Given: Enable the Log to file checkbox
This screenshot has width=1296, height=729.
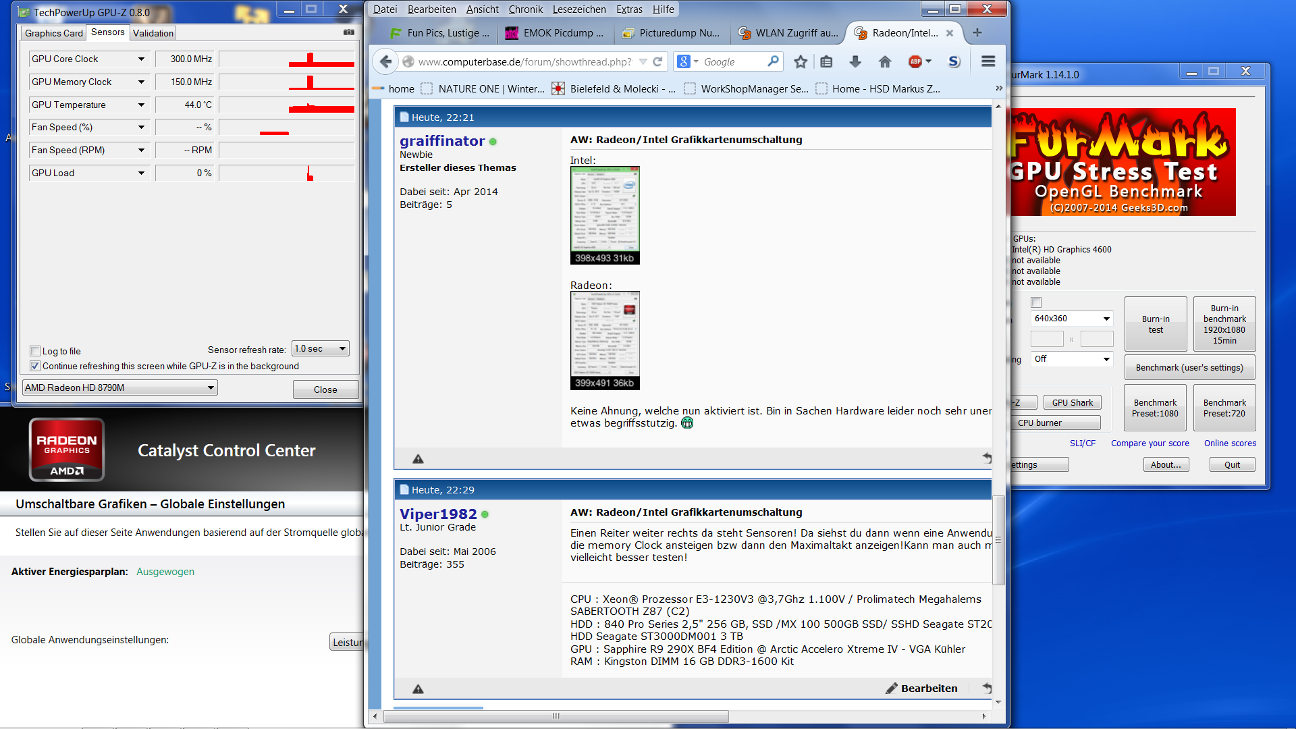Looking at the screenshot, I should coord(35,351).
